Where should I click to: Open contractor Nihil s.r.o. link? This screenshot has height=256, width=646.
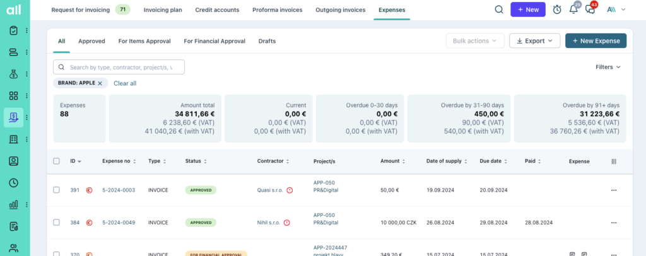(269, 223)
